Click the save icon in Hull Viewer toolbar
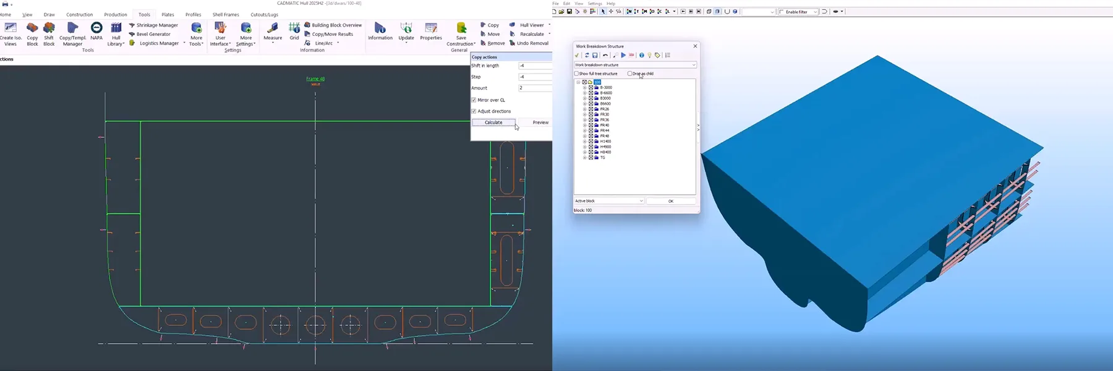This screenshot has width=1113, height=371. click(569, 12)
